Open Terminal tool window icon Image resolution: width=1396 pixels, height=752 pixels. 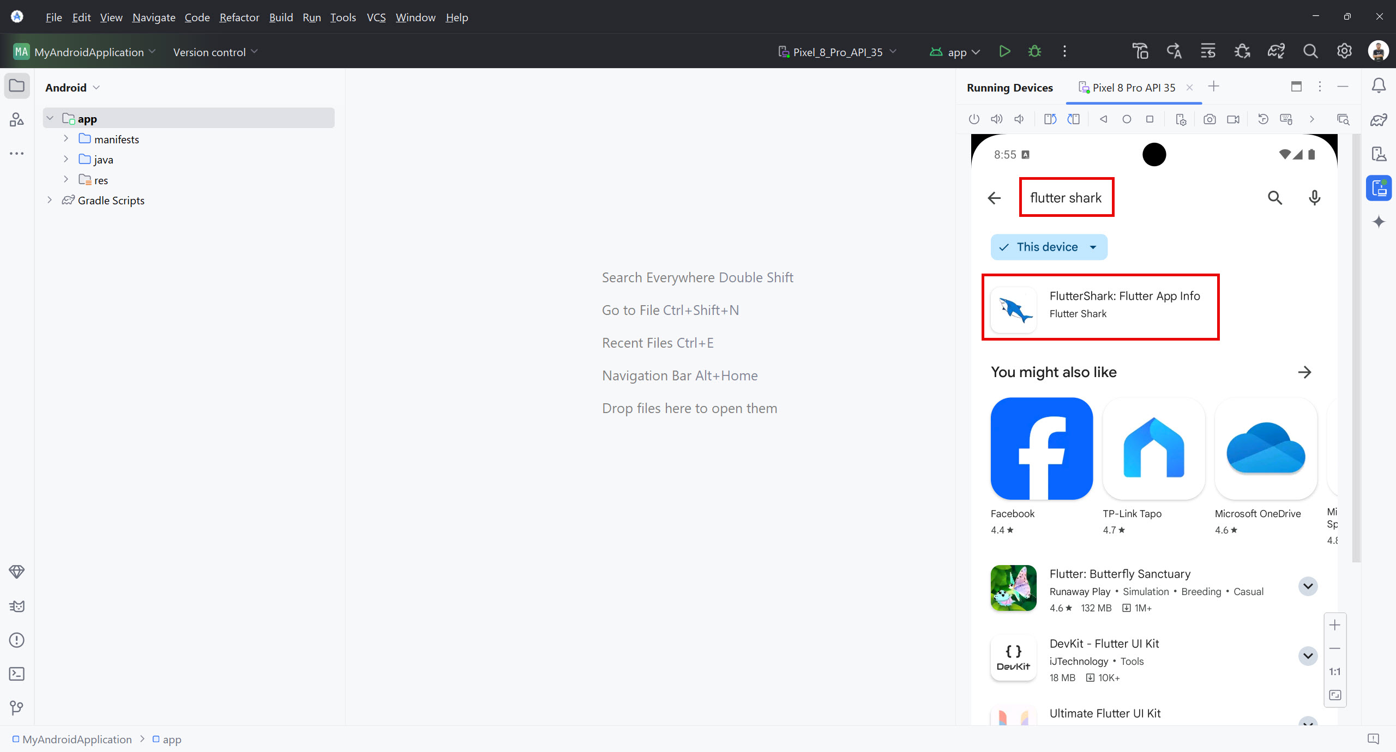click(17, 674)
